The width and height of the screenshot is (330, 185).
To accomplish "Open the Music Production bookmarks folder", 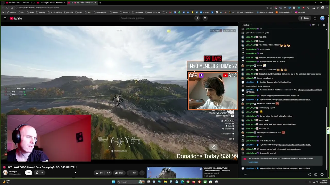I will click(153, 12).
